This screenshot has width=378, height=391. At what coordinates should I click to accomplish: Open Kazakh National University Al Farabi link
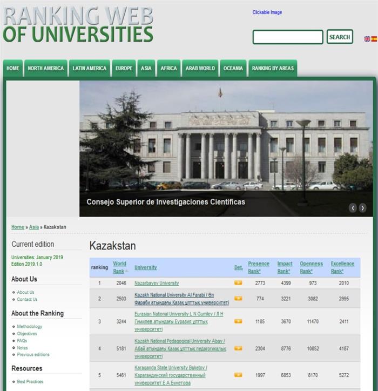coord(181,299)
